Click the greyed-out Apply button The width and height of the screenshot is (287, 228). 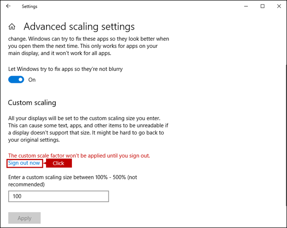click(24, 218)
